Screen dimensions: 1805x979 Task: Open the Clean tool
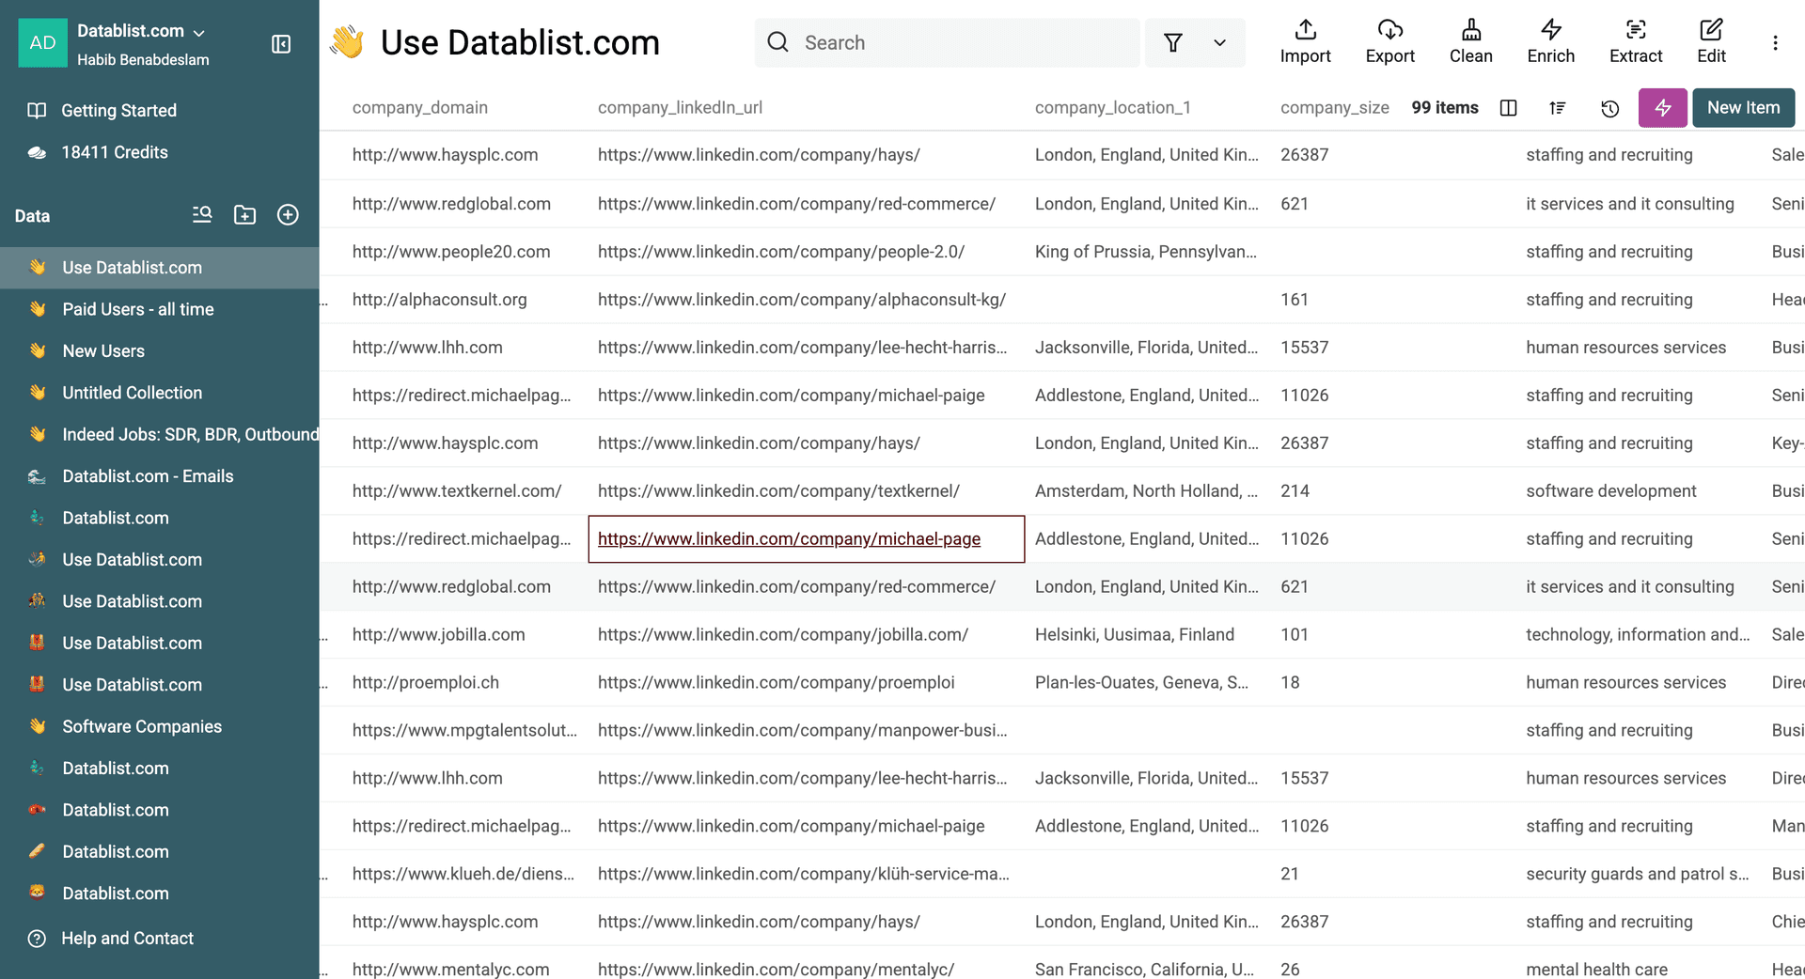[1470, 41]
